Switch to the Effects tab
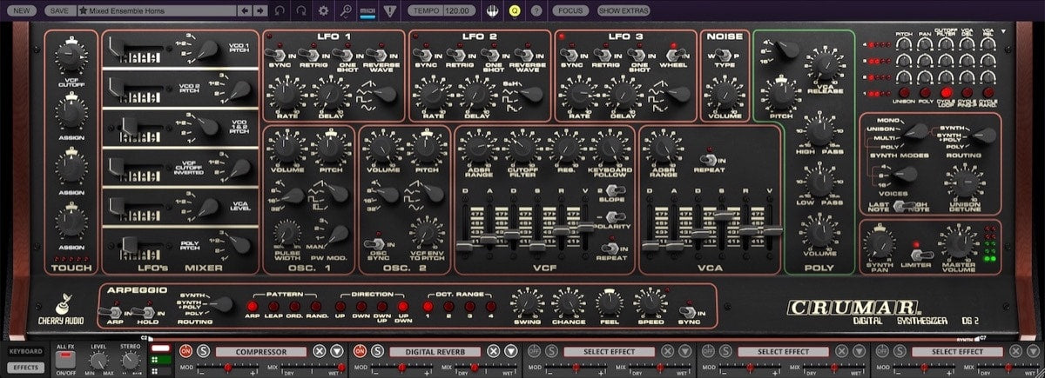 [x=24, y=368]
